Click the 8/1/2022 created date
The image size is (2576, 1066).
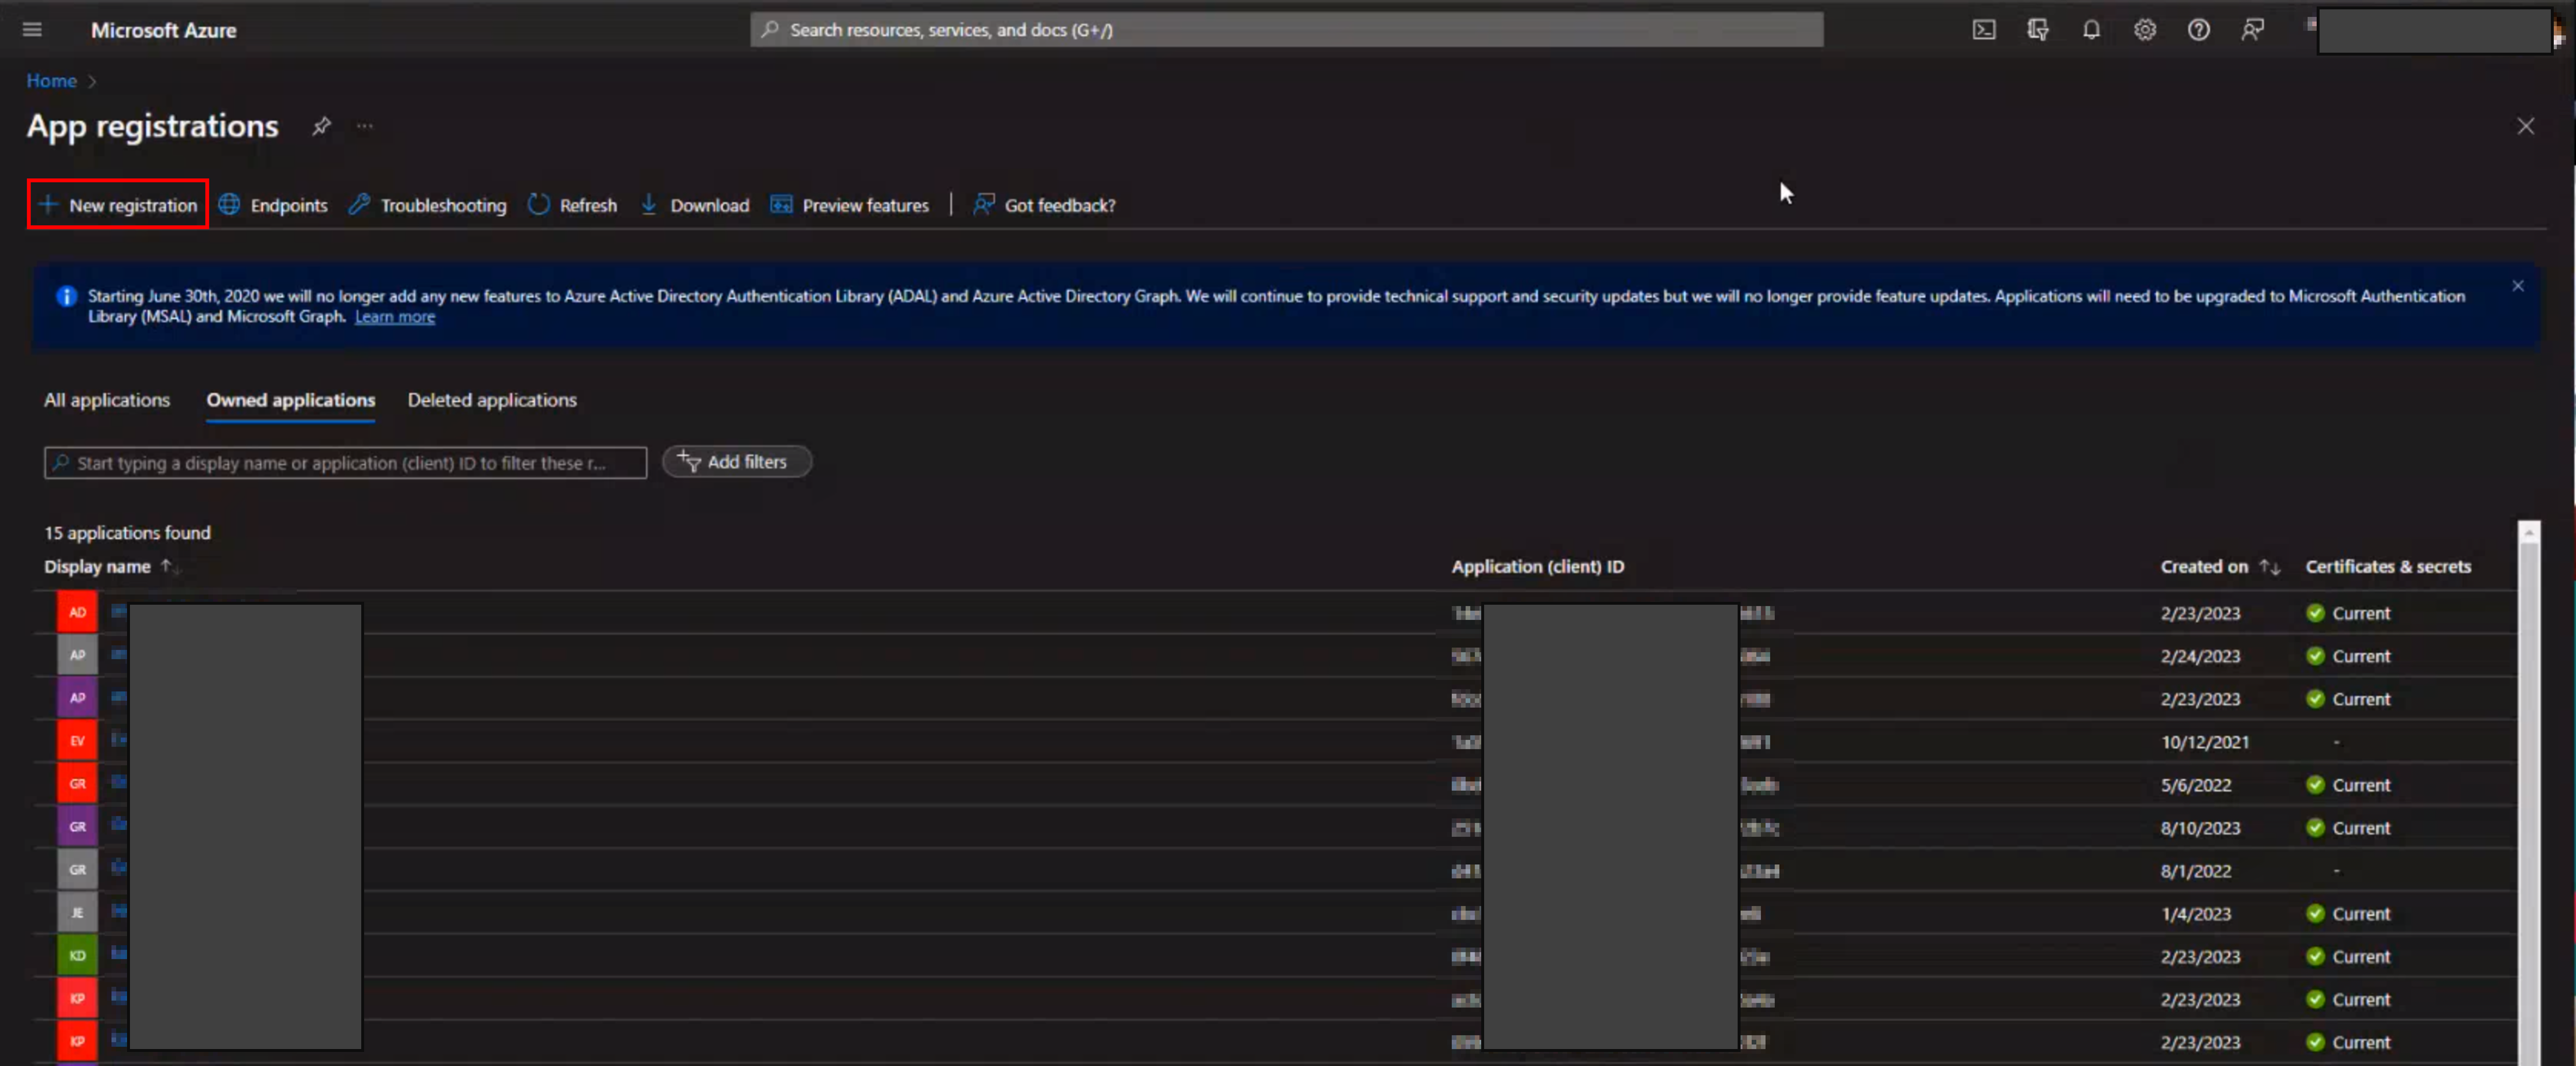[x=2195, y=871]
